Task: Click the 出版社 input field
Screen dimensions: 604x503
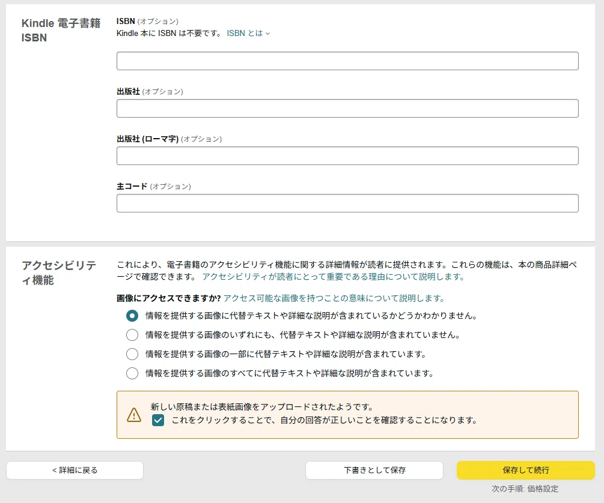Action: point(347,108)
